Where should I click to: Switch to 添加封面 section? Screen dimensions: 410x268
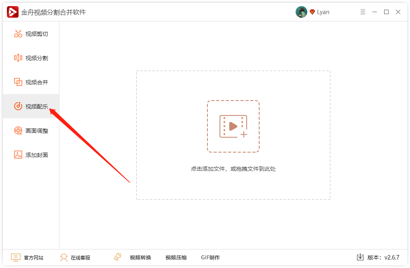click(x=31, y=155)
